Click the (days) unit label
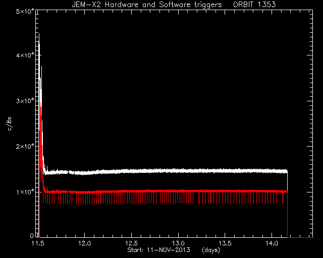Viewport: 323px width, 258px height. point(211,250)
